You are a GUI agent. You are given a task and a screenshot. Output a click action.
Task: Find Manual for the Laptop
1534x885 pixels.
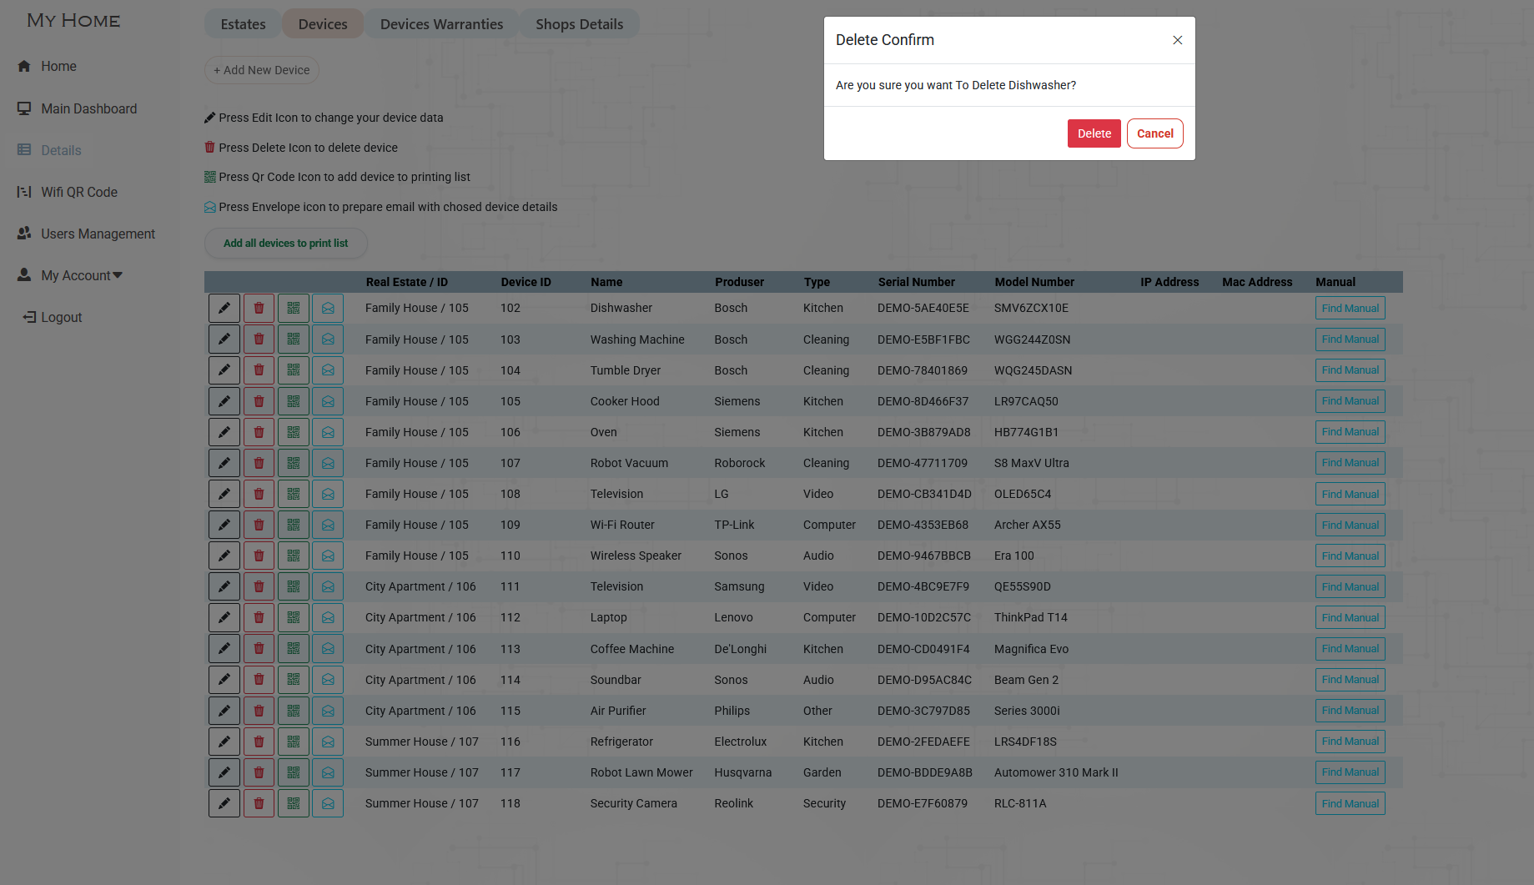pyautogui.click(x=1350, y=618)
